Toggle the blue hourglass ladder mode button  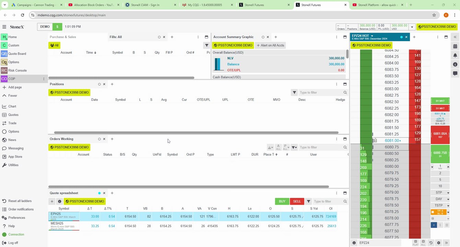pos(434,225)
